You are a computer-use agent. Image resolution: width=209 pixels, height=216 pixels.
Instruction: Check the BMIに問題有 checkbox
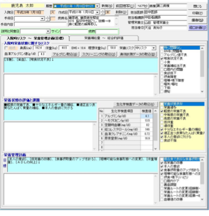(x=162, y=51)
